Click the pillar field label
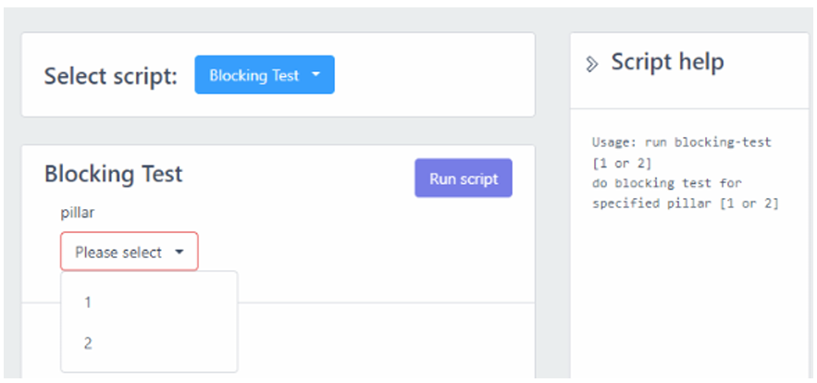The height and width of the screenshot is (383, 817). [78, 213]
